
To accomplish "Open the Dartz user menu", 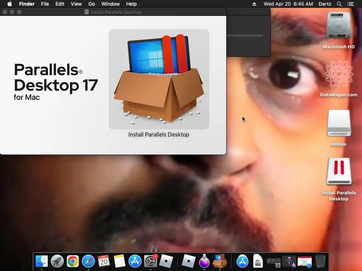I will (325, 4).
